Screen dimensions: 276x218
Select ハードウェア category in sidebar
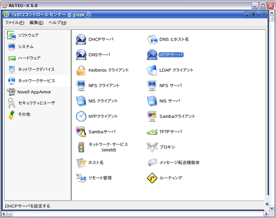coord(30,58)
